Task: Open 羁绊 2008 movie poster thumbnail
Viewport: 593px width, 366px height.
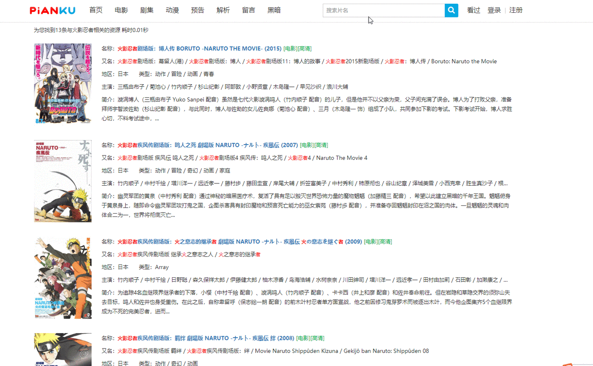Action: [x=63, y=350]
